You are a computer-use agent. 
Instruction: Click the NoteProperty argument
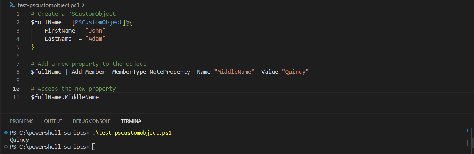click(x=170, y=72)
